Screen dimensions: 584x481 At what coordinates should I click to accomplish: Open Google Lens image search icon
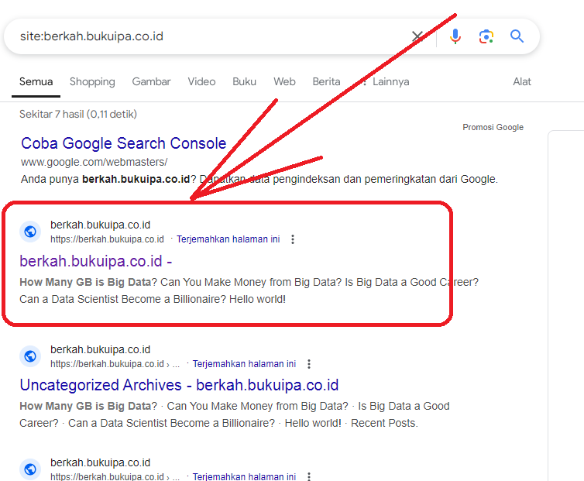coord(486,36)
